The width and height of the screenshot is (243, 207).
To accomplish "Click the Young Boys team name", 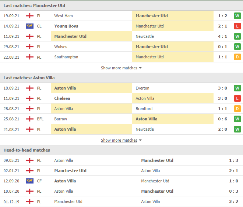I will click(66, 26).
